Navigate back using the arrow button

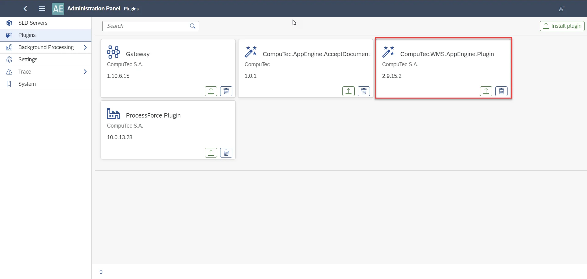[25, 9]
